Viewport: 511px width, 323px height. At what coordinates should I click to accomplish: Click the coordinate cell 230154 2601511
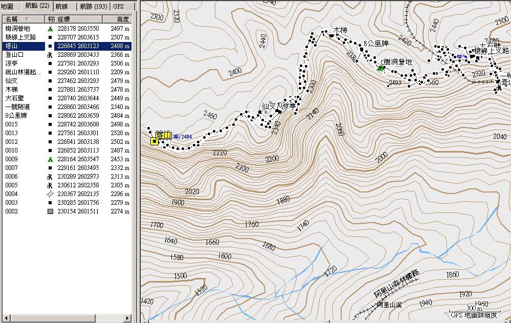[x=78, y=211]
